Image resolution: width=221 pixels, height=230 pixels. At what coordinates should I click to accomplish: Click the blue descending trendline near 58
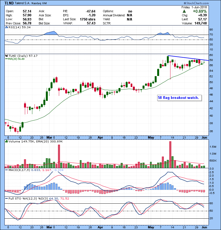coord(188,58)
